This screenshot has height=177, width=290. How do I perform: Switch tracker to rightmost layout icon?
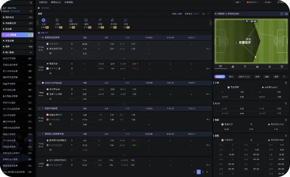coord(286,14)
